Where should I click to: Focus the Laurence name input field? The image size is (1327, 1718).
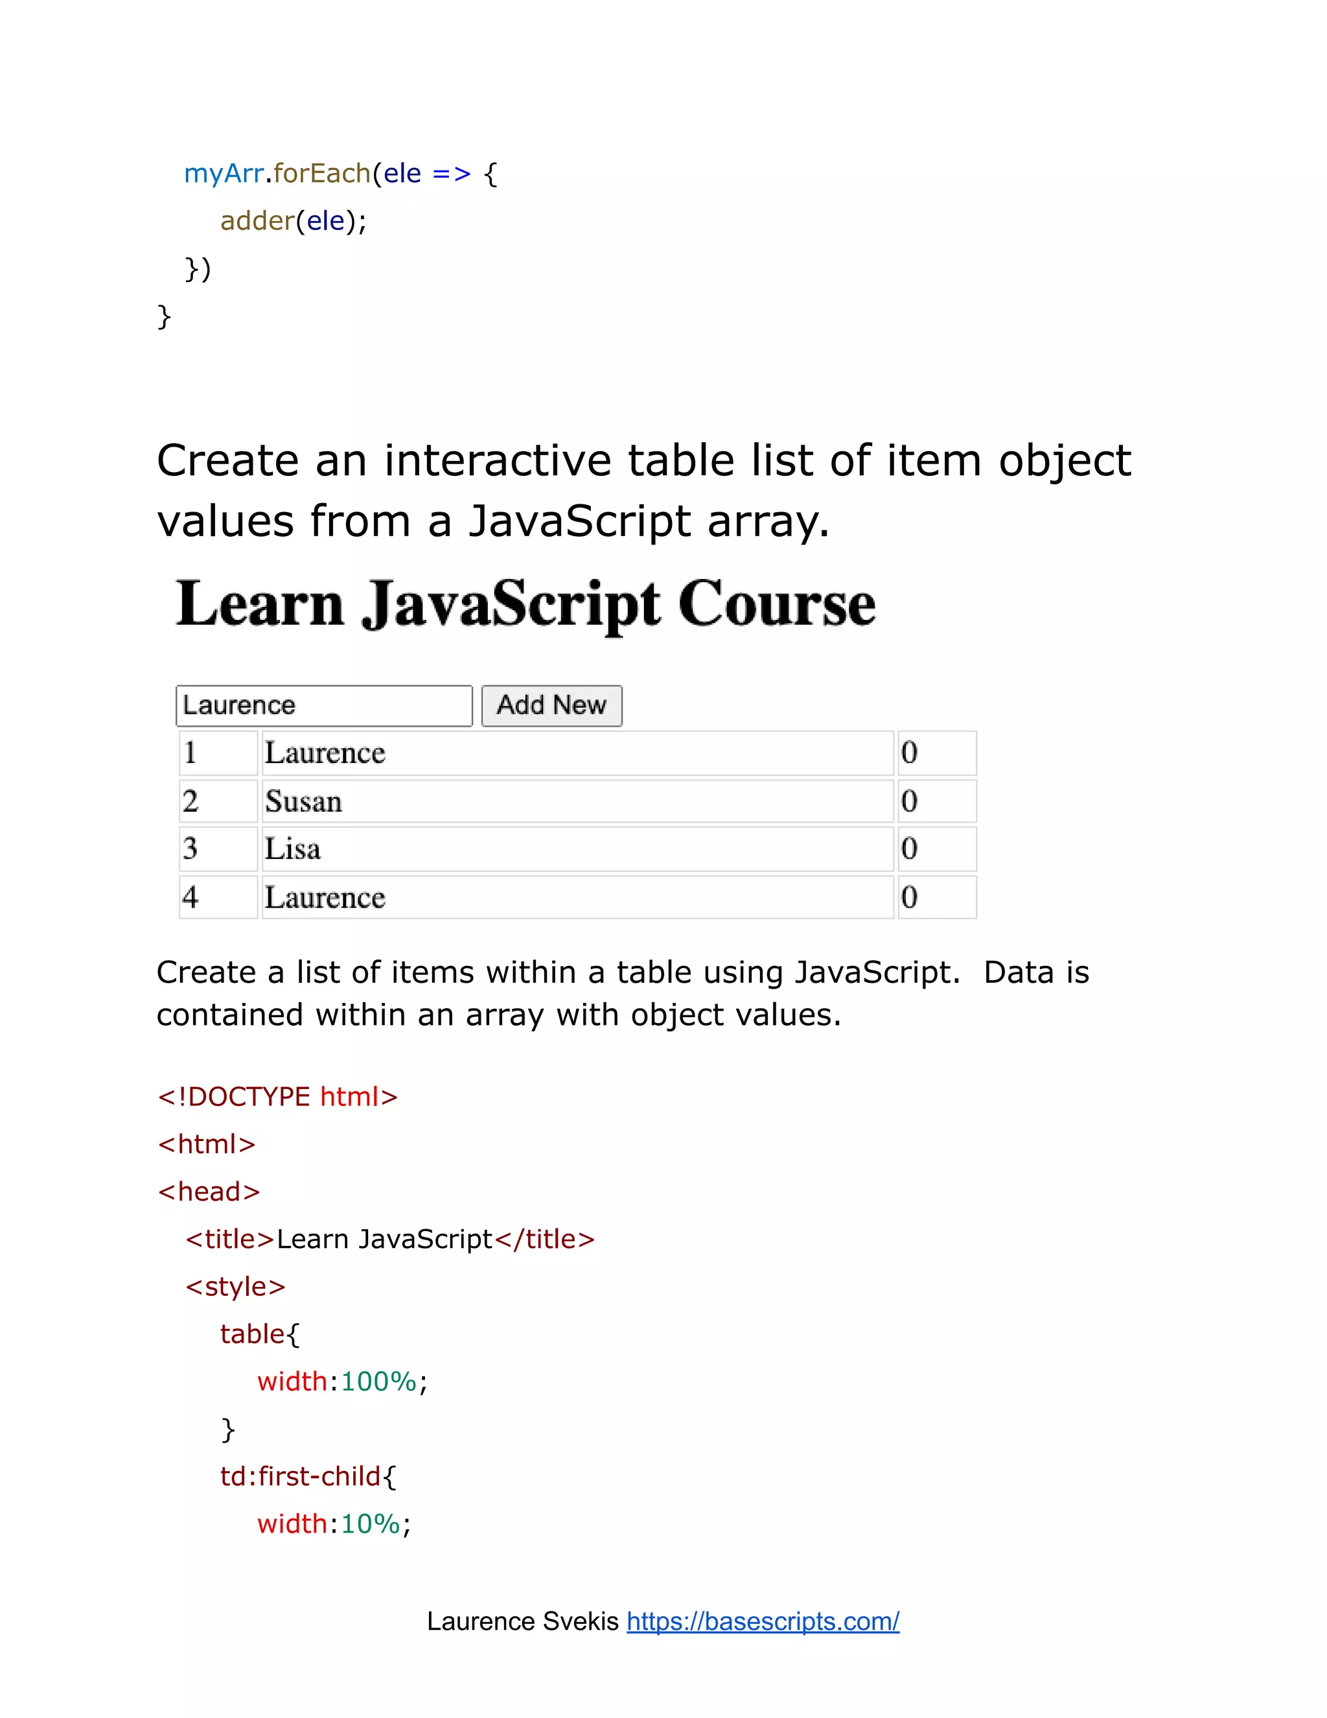324,705
